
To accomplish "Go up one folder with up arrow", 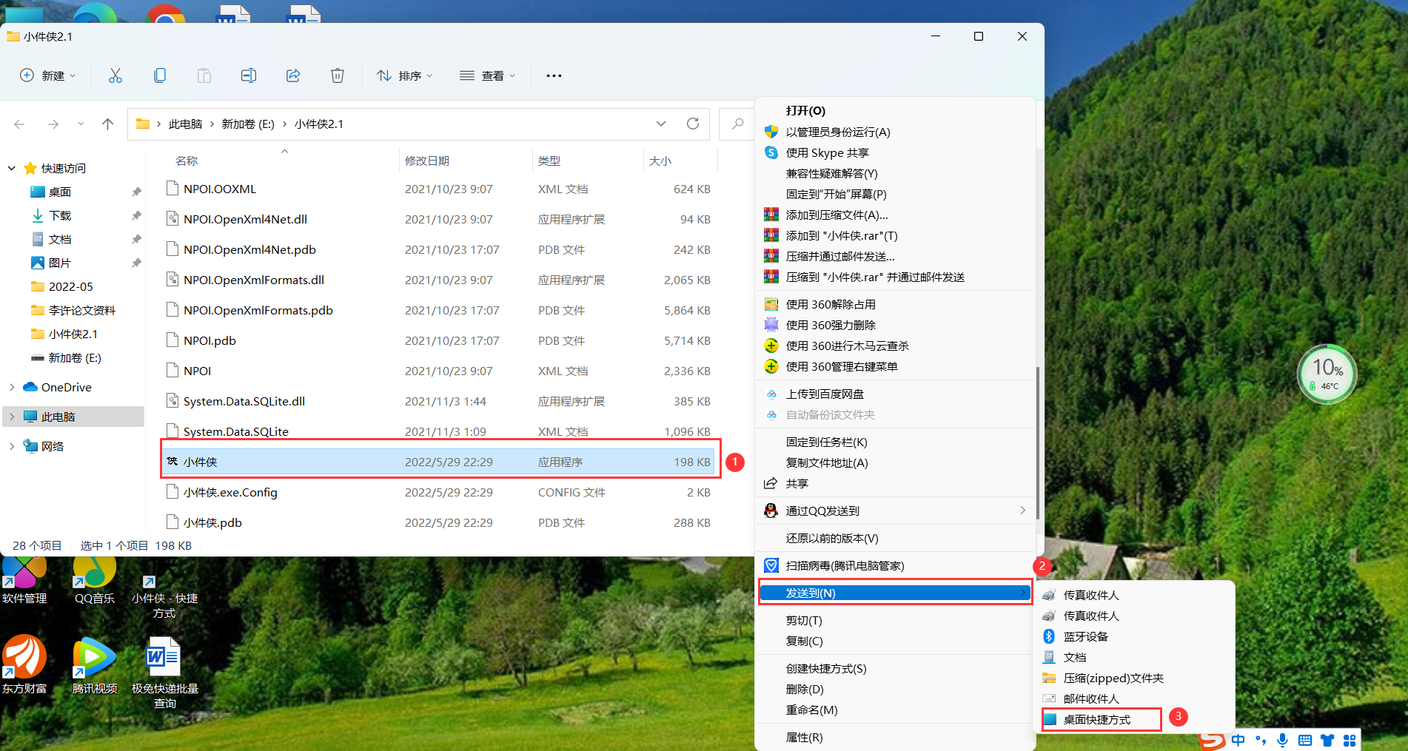I will pos(108,124).
